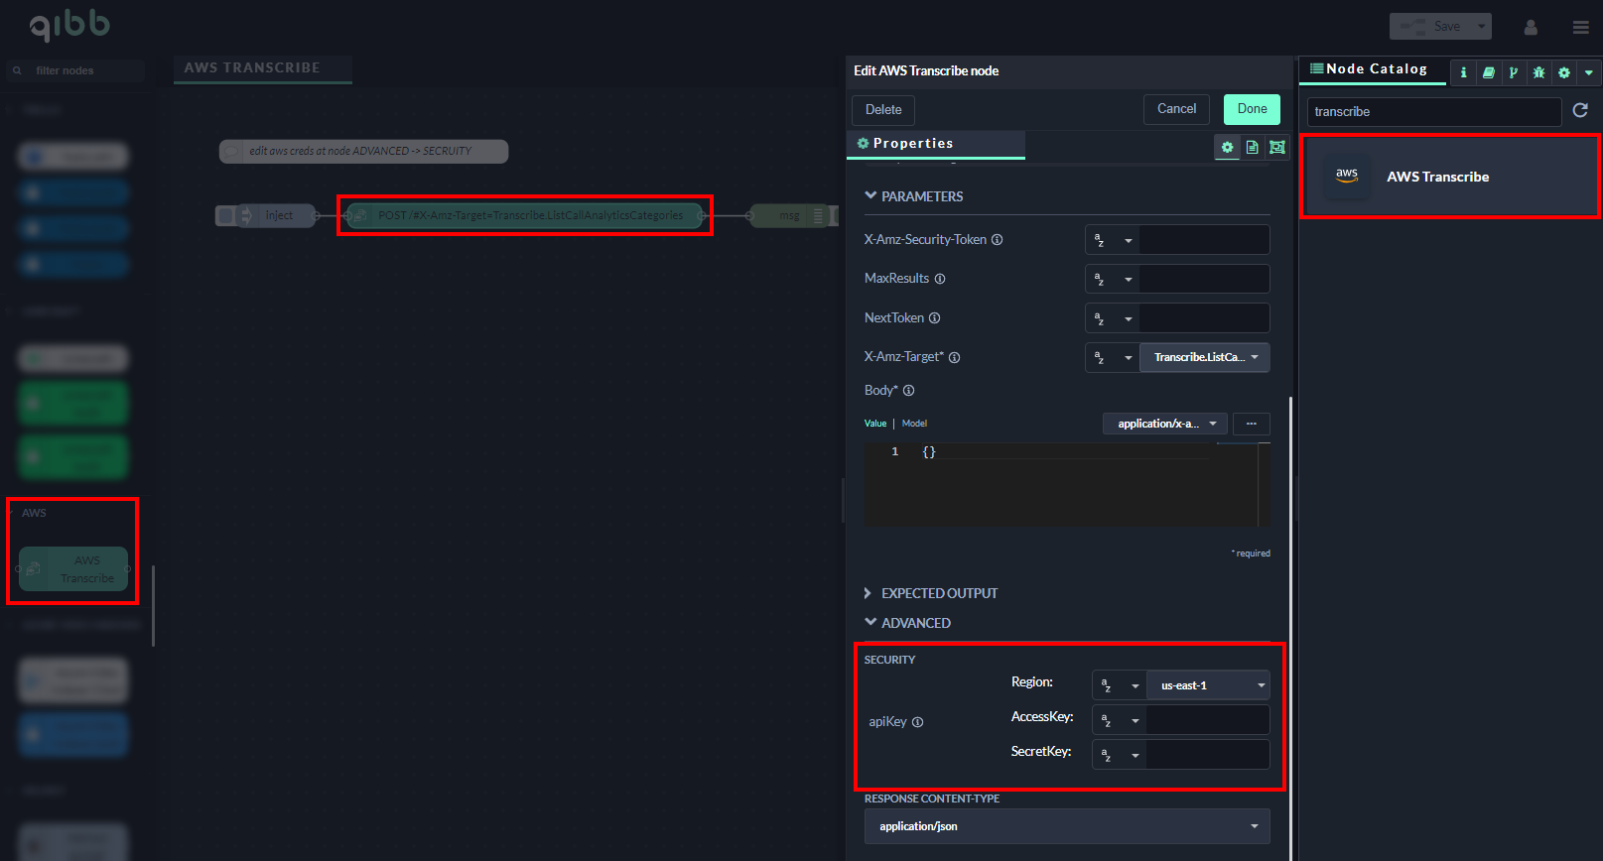Switch body editor to Value view
This screenshot has width=1603, height=861.
pos(874,424)
